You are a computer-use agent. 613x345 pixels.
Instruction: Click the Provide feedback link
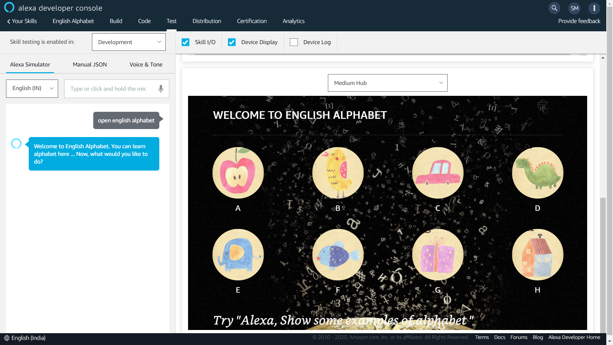(579, 21)
